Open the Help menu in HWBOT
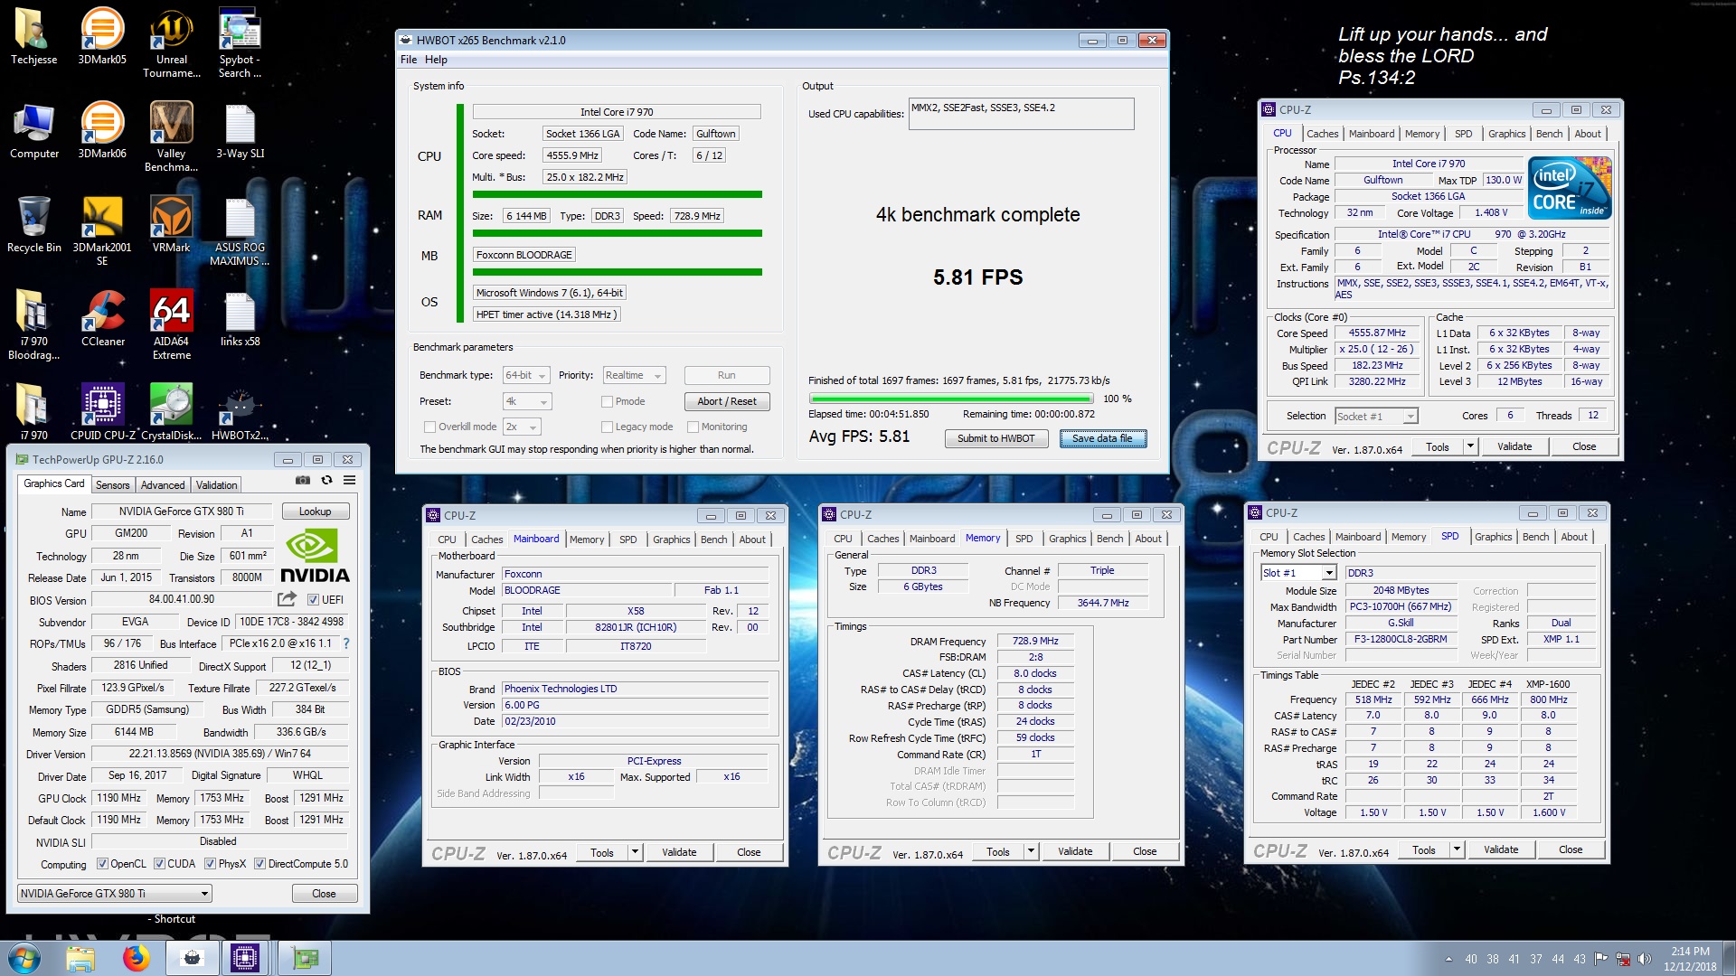This screenshot has width=1736, height=976. point(436,60)
